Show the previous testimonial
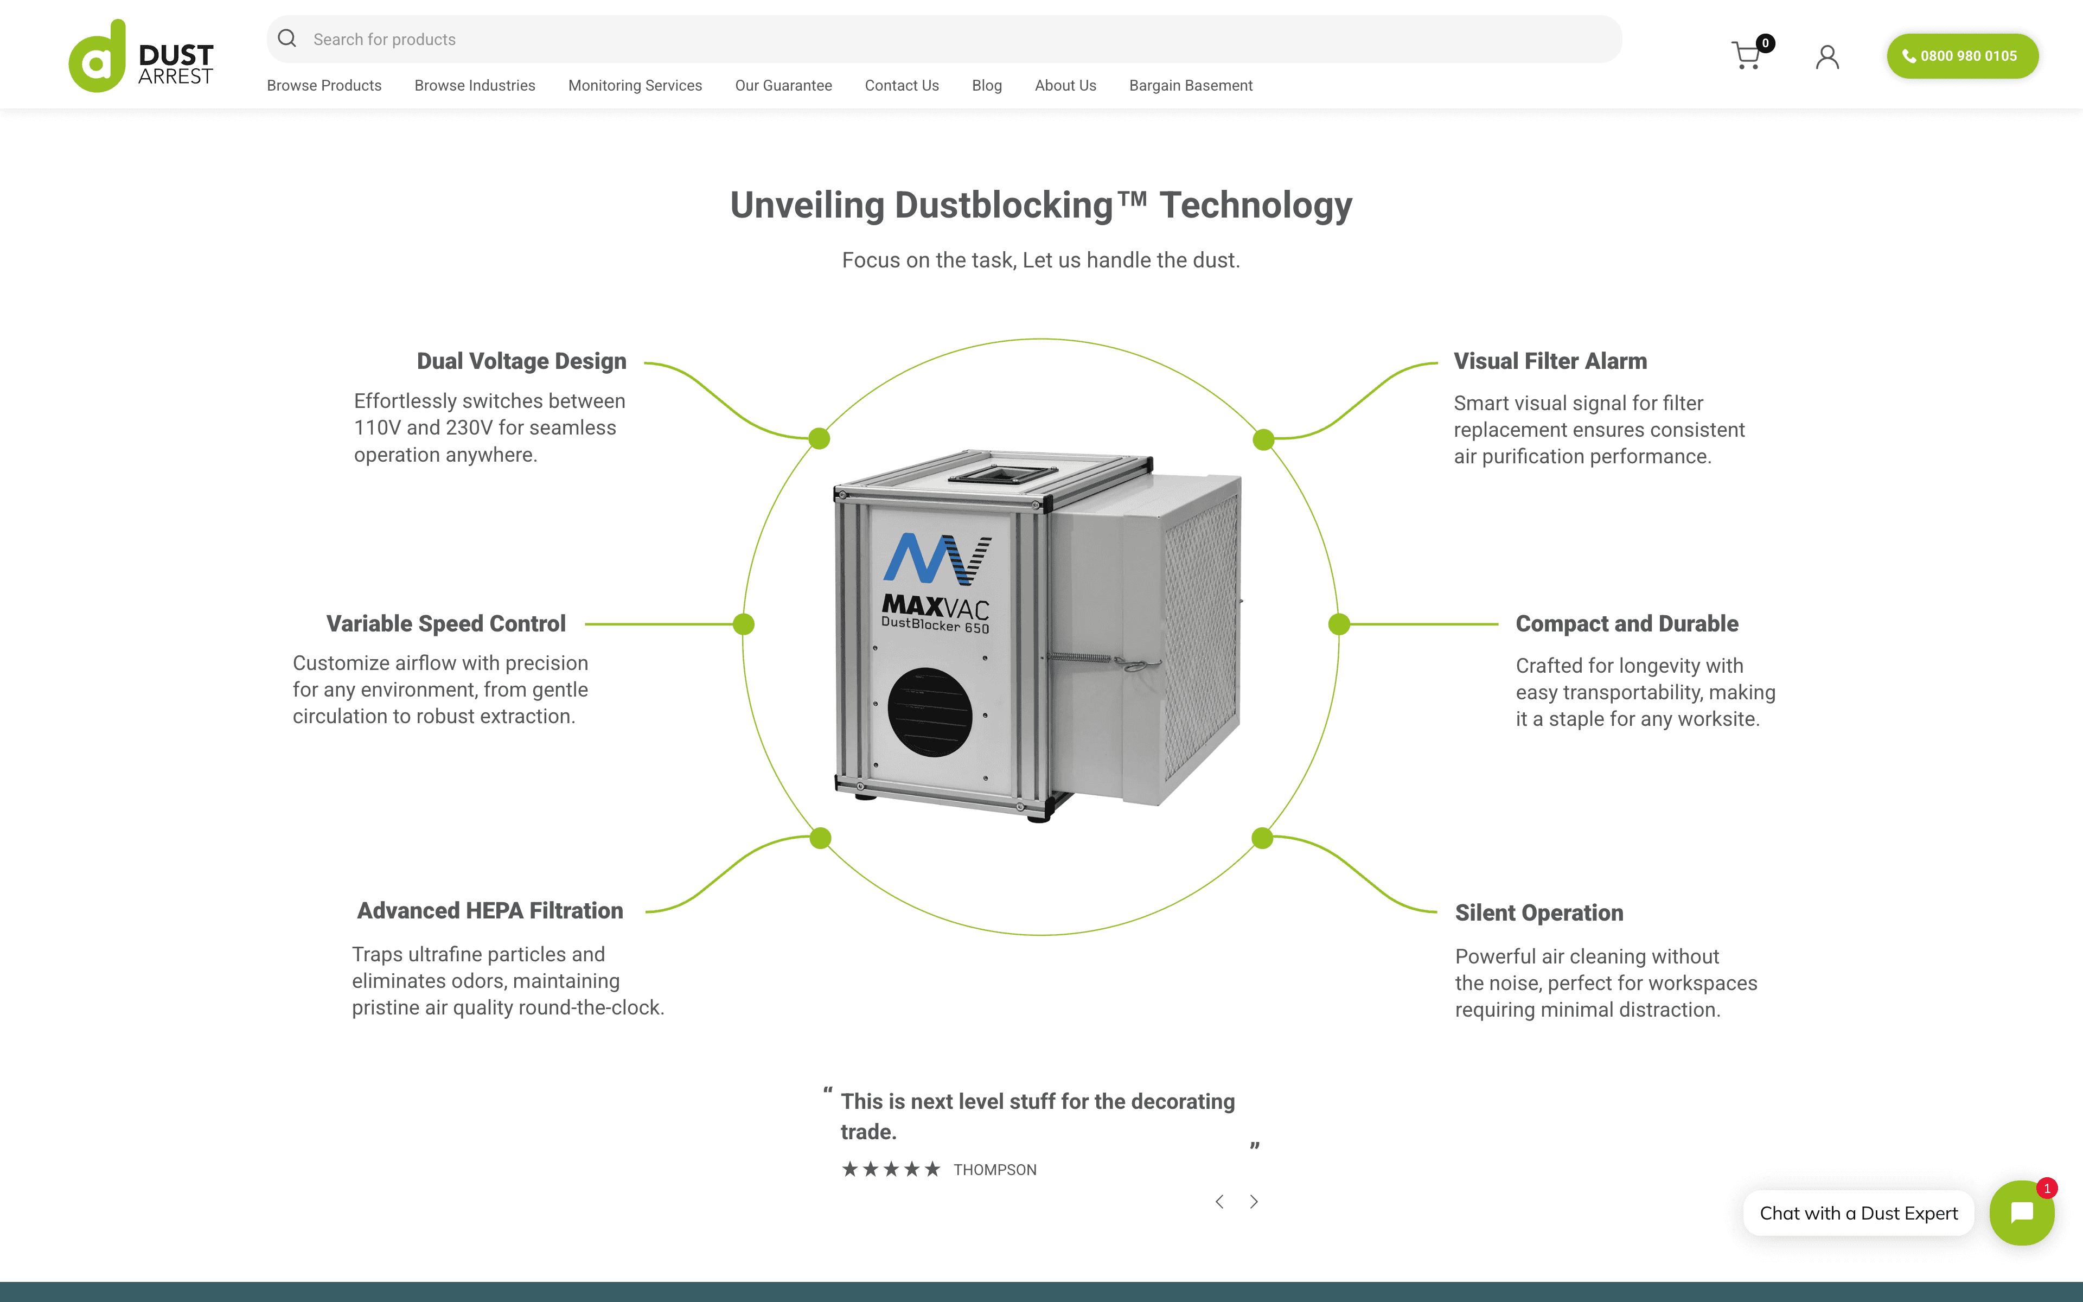2083x1302 pixels. tap(1219, 1201)
